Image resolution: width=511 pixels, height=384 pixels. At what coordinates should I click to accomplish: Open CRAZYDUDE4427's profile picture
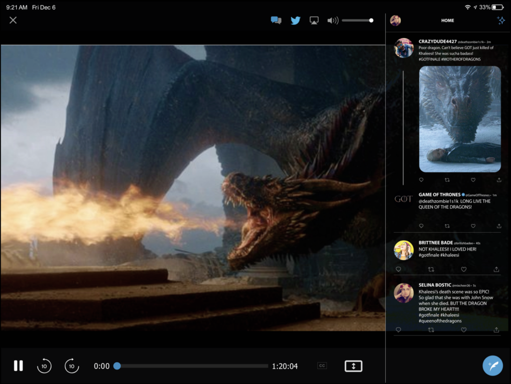coord(403,47)
